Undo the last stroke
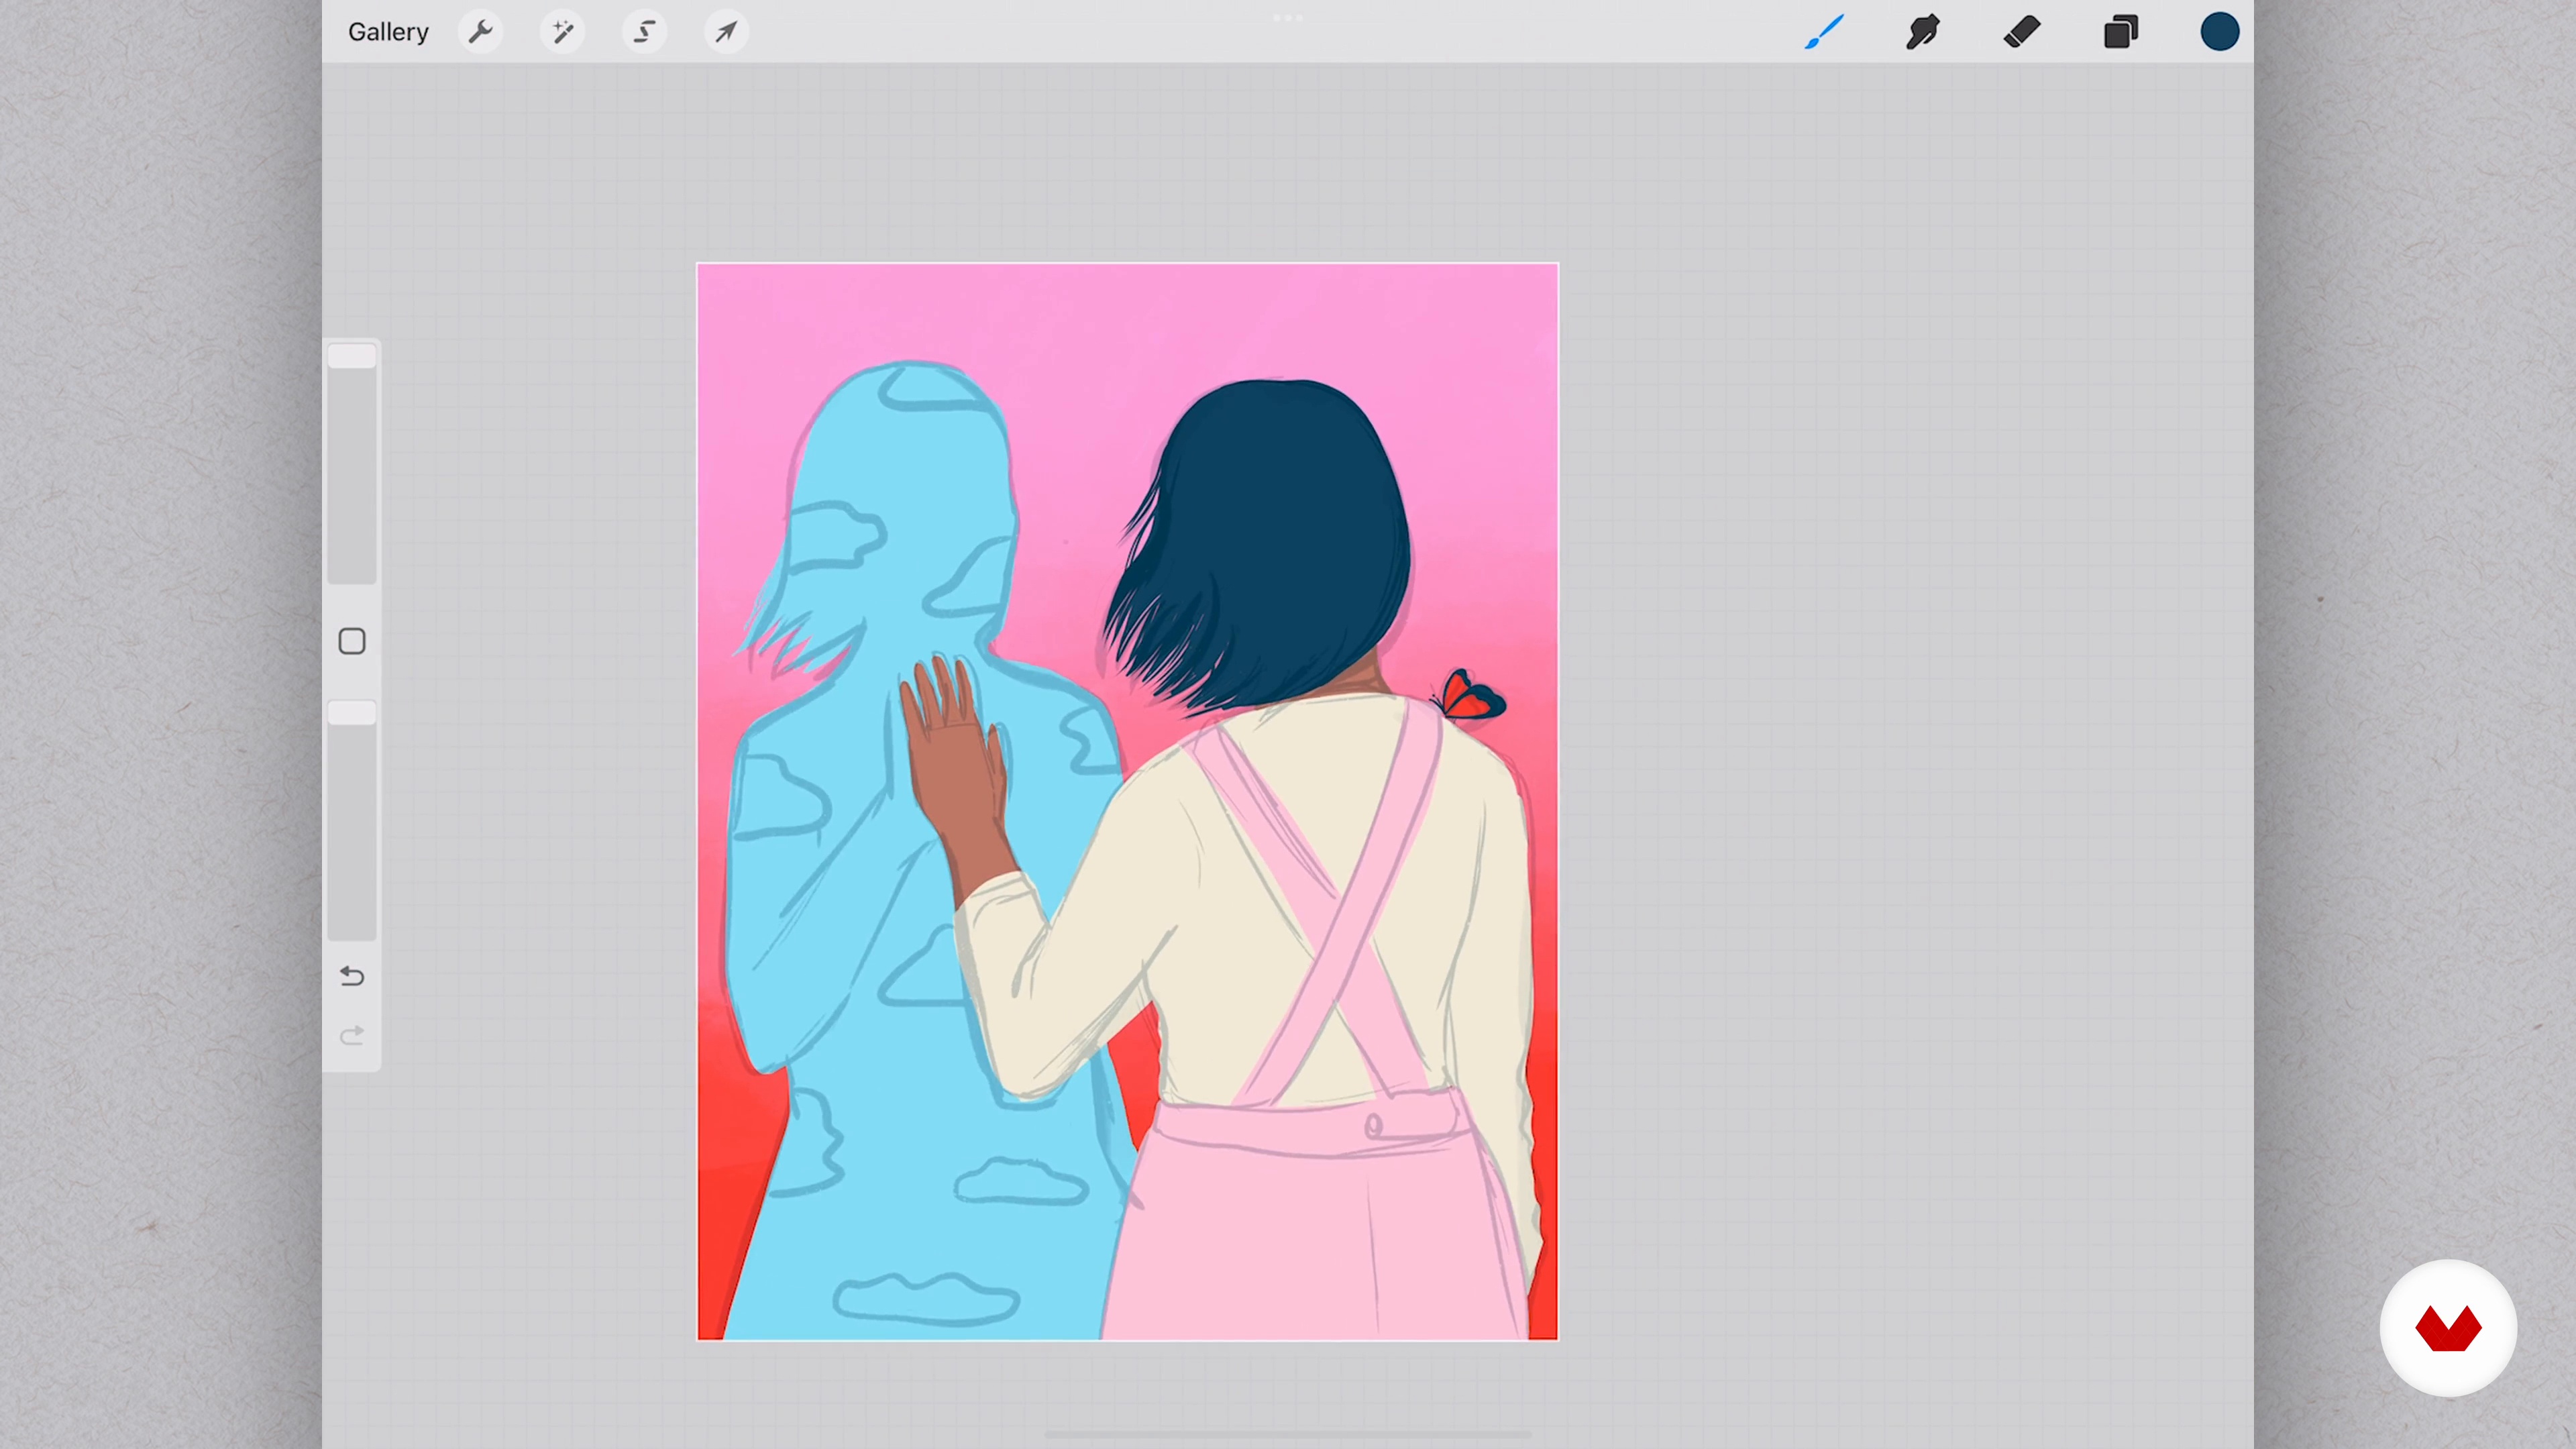Image resolution: width=2576 pixels, height=1449 pixels. [352, 976]
